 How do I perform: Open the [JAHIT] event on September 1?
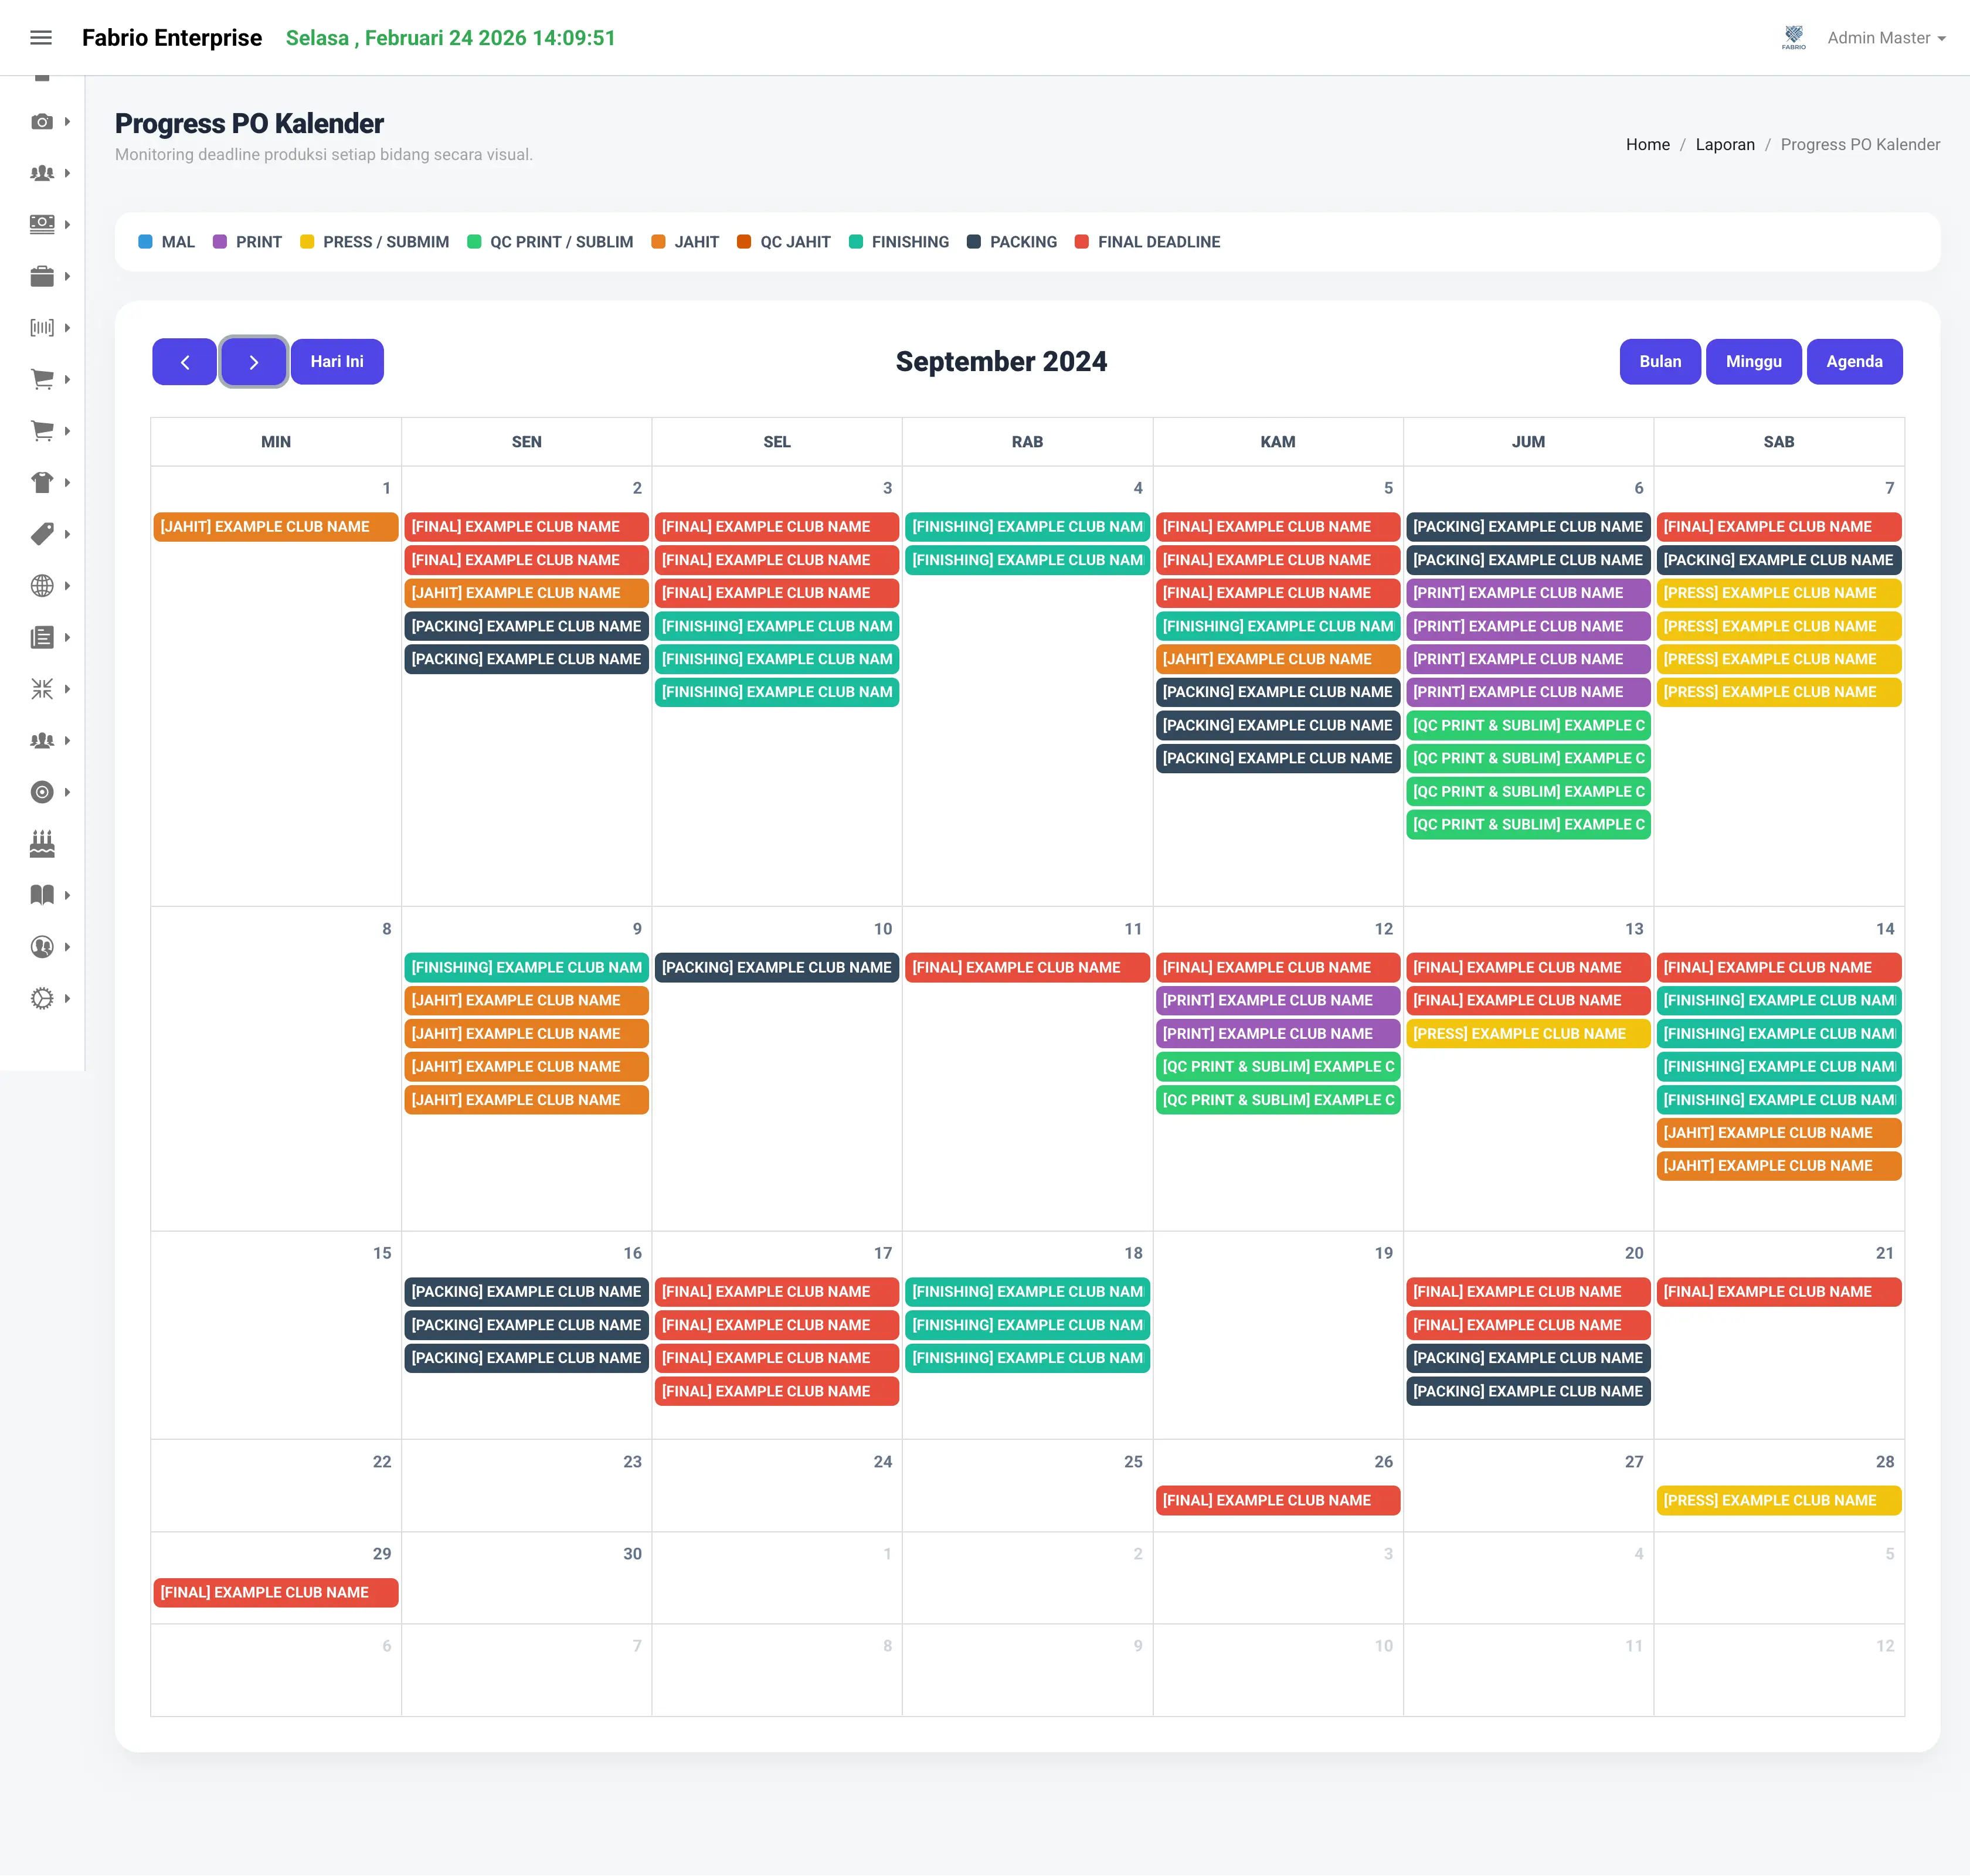point(276,527)
